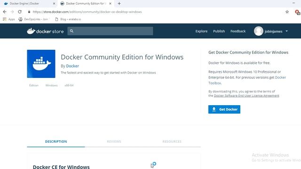The height and width of the screenshot is (169, 301).
Task: Expand the jobinjames account dropdown arrow
Action: coord(286,31)
